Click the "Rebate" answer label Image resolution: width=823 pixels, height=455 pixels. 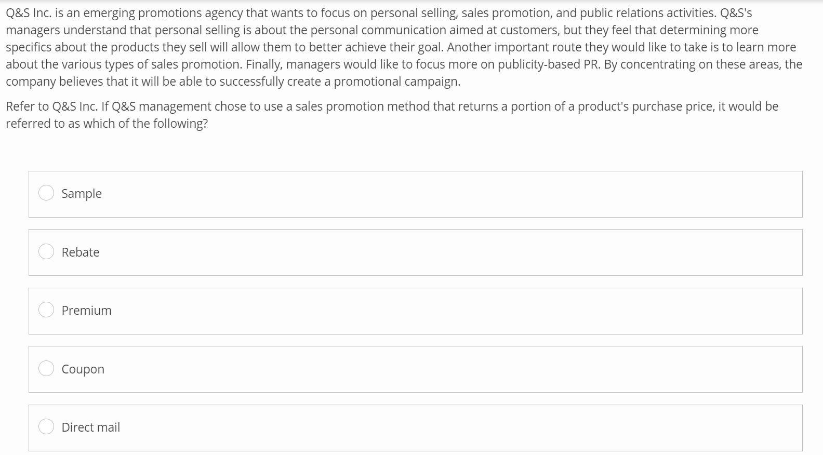[x=81, y=252]
